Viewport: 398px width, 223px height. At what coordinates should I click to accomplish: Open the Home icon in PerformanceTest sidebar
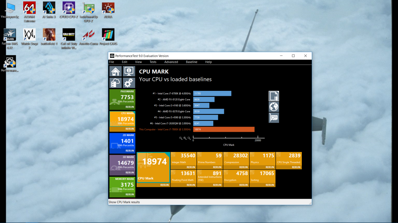click(x=115, y=71)
